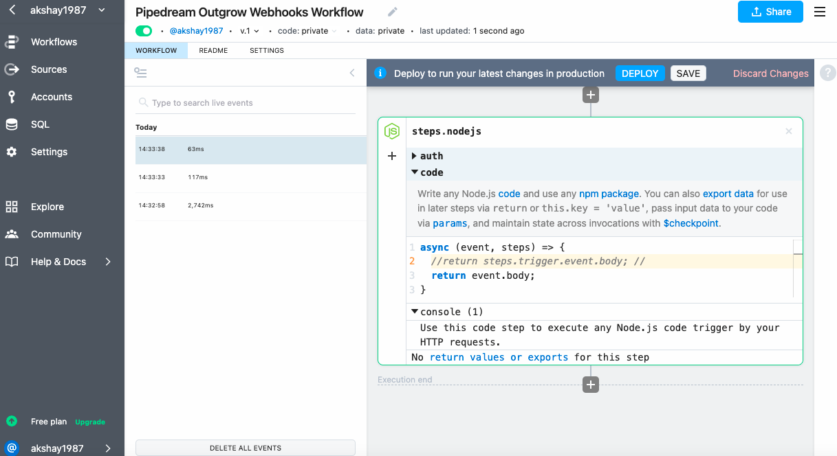The height and width of the screenshot is (456, 837).
Task: Open the params link
Action: 450,223
